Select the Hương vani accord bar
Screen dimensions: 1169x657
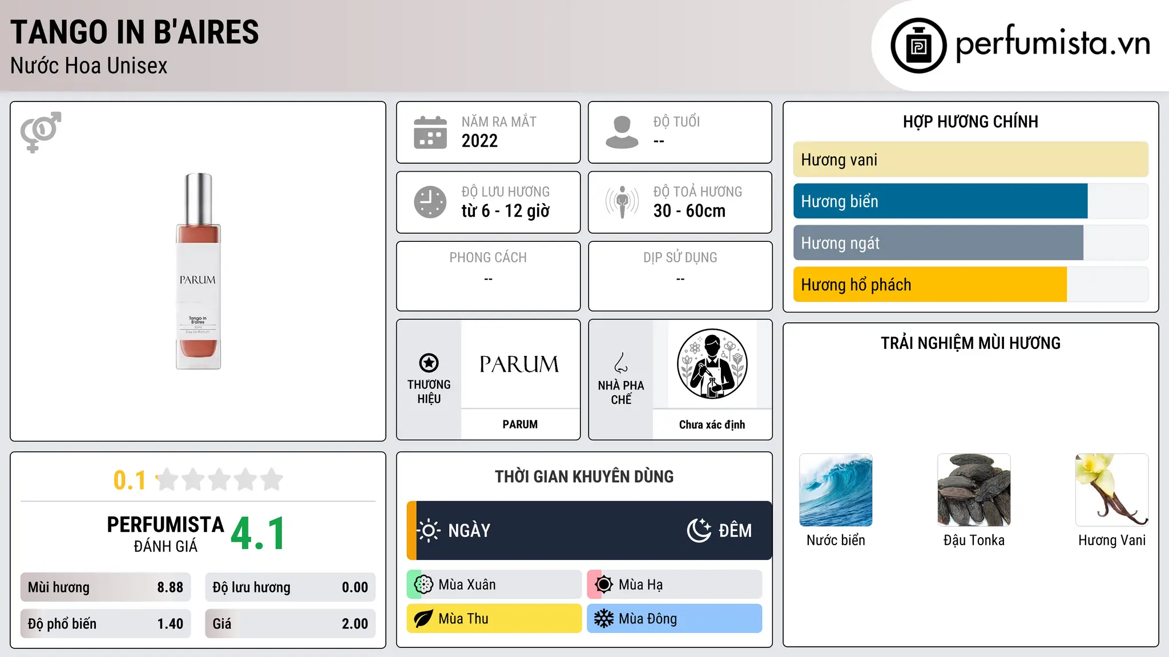pos(970,160)
